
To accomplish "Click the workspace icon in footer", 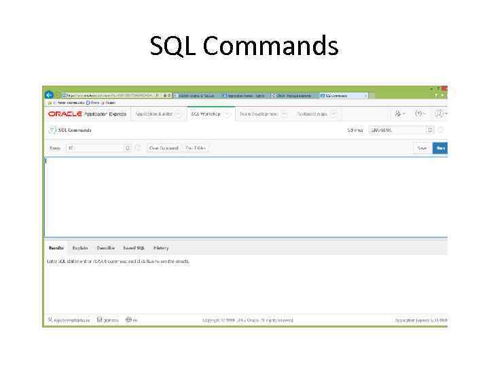I will (99, 319).
